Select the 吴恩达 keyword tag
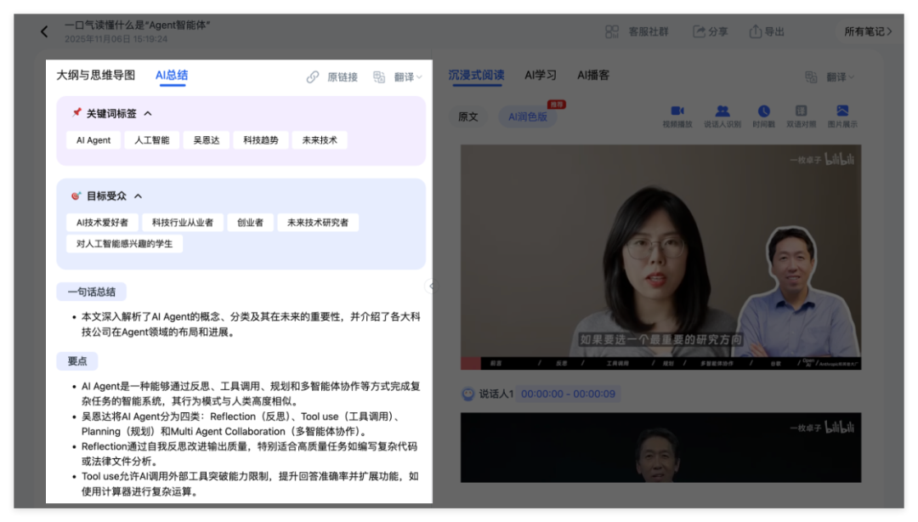Image resolution: width=918 pixels, height=522 pixels. (206, 140)
